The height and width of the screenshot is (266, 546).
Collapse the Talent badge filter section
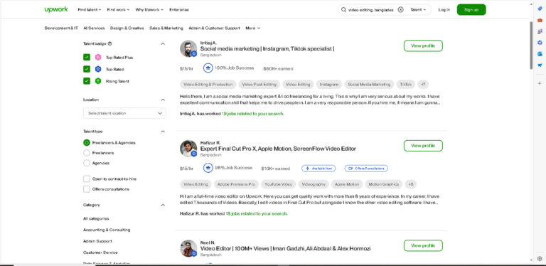[x=163, y=44]
